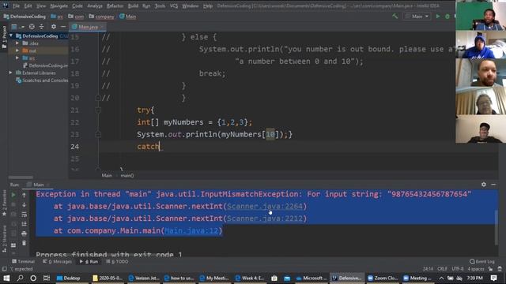Follow the Scanner.java:2212 stack trace link
Viewport: 506px width, 284px height.
point(265,219)
